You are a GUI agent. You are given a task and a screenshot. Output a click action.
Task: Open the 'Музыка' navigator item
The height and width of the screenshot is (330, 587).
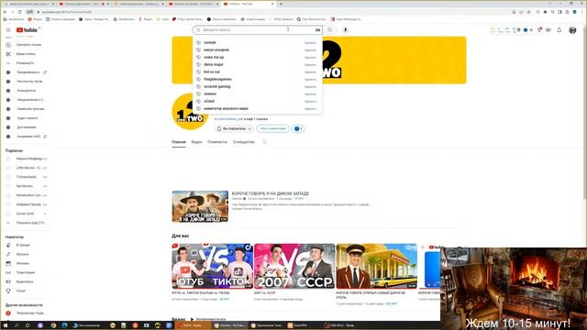tap(22, 254)
